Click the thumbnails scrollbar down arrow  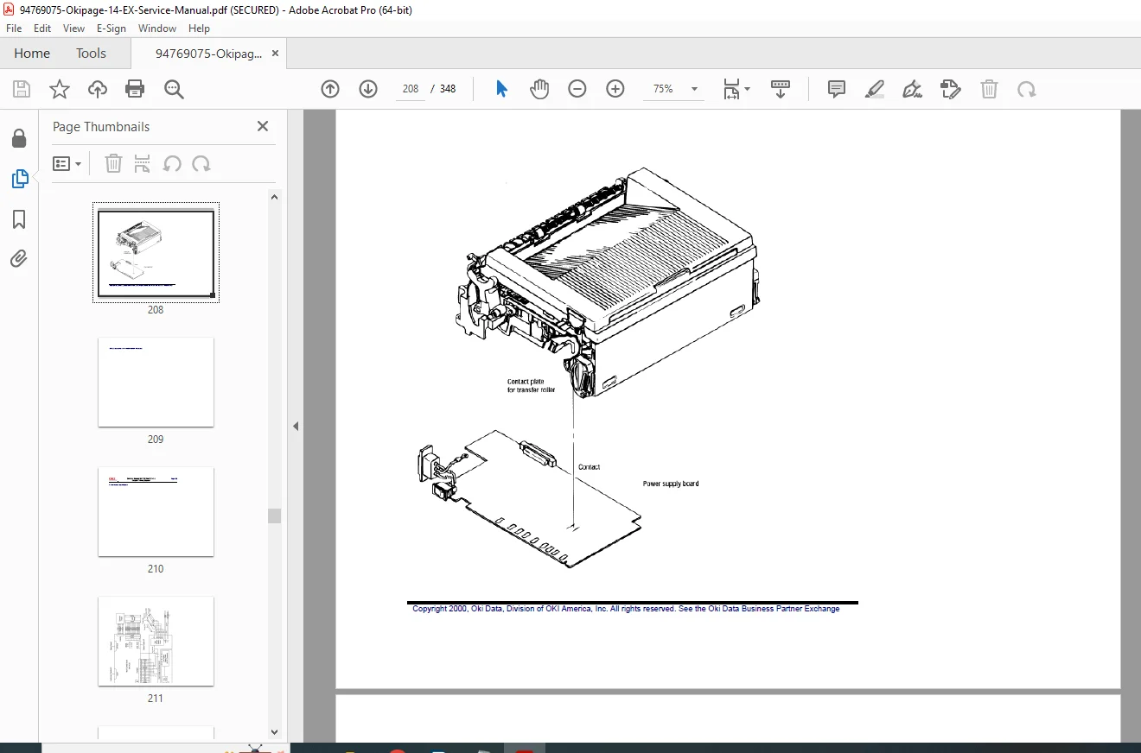(x=275, y=732)
